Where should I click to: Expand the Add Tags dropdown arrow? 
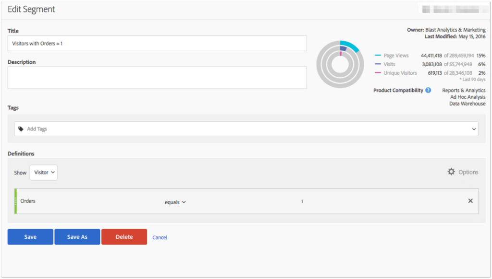coord(473,129)
